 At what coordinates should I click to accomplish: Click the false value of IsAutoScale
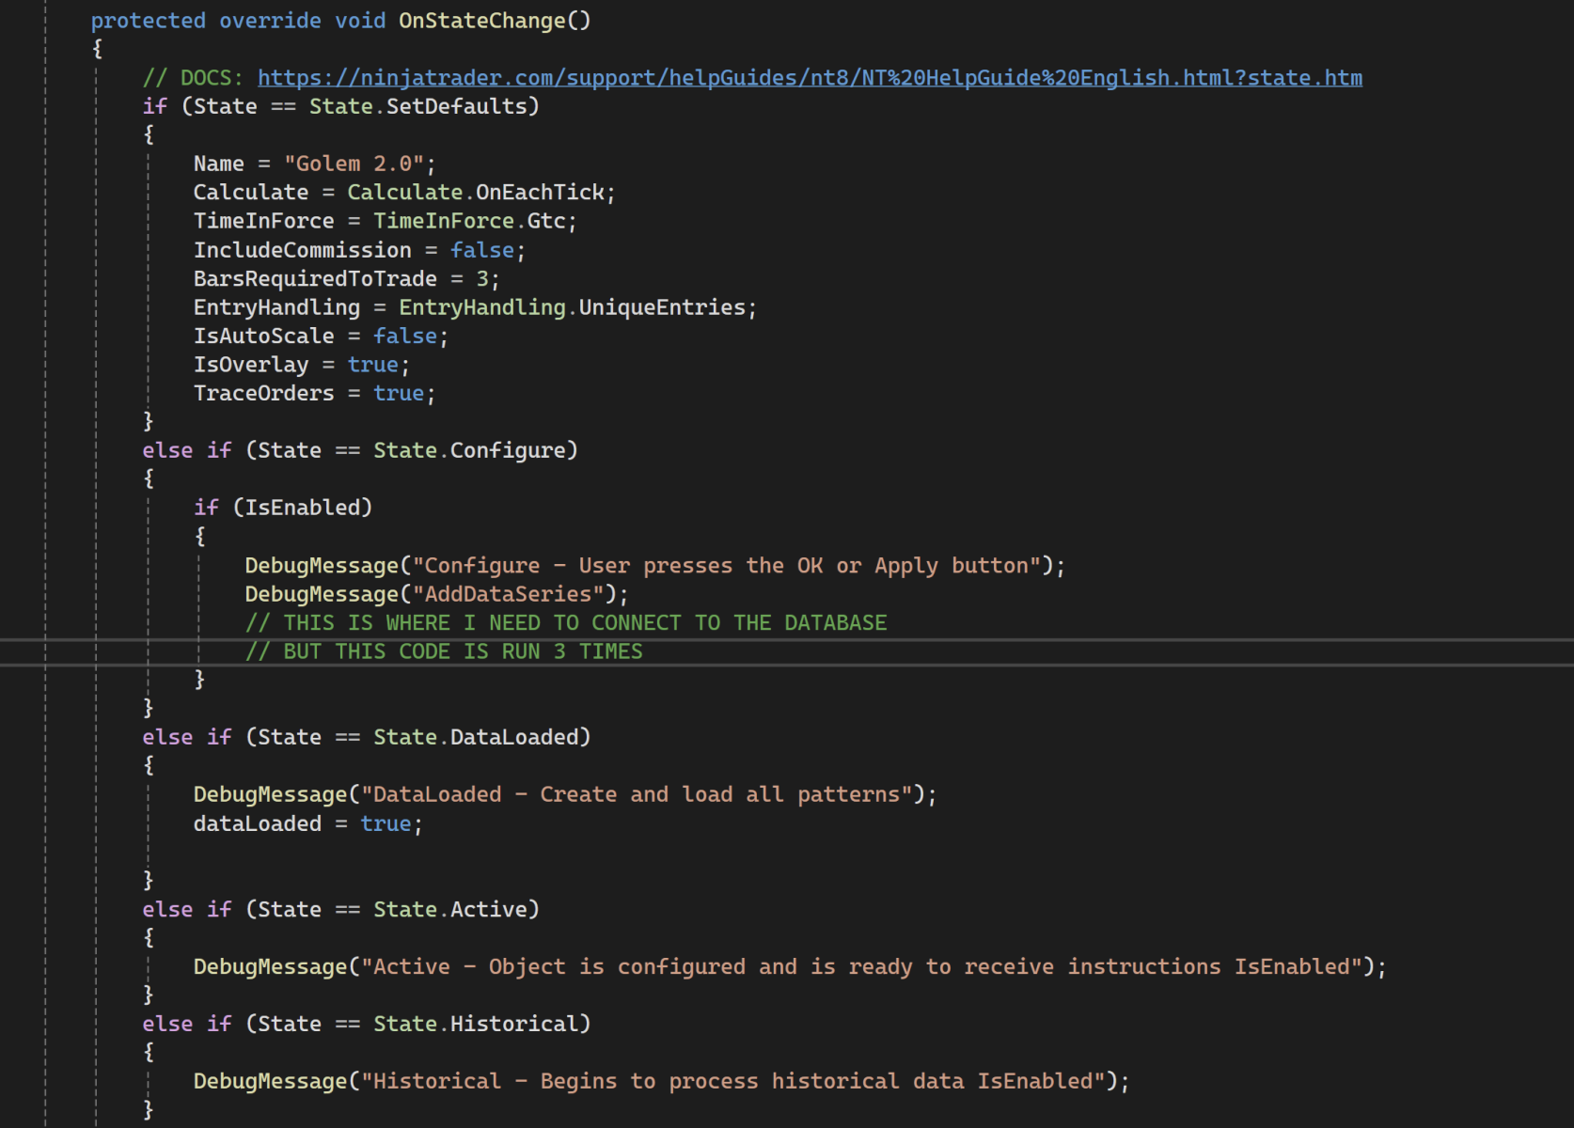click(404, 337)
